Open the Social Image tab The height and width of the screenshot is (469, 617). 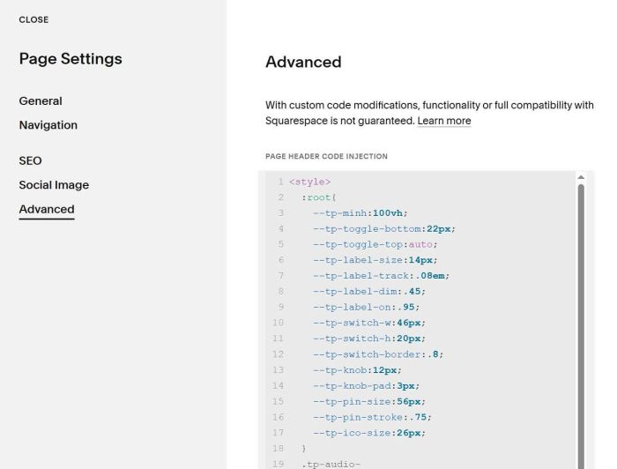pyautogui.click(x=54, y=185)
